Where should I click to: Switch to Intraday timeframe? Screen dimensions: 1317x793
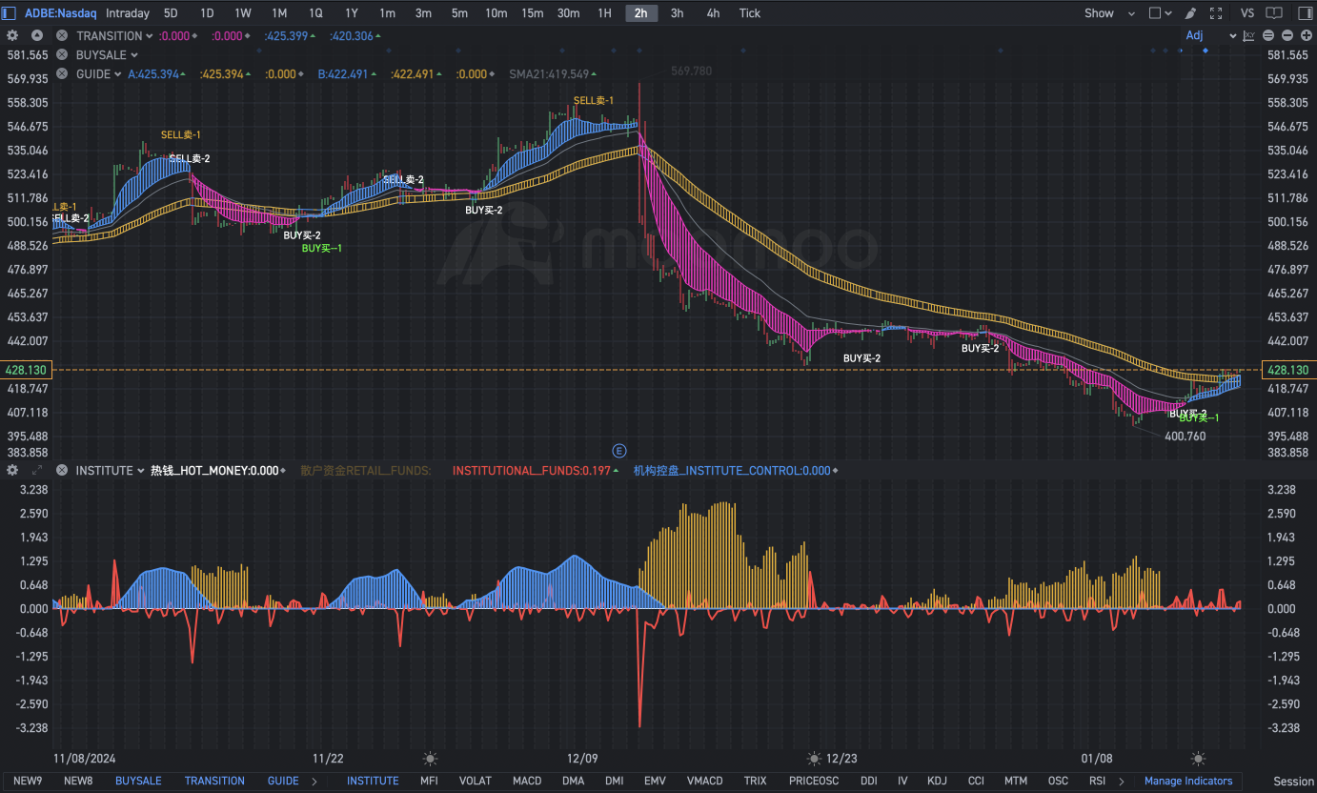point(128,13)
